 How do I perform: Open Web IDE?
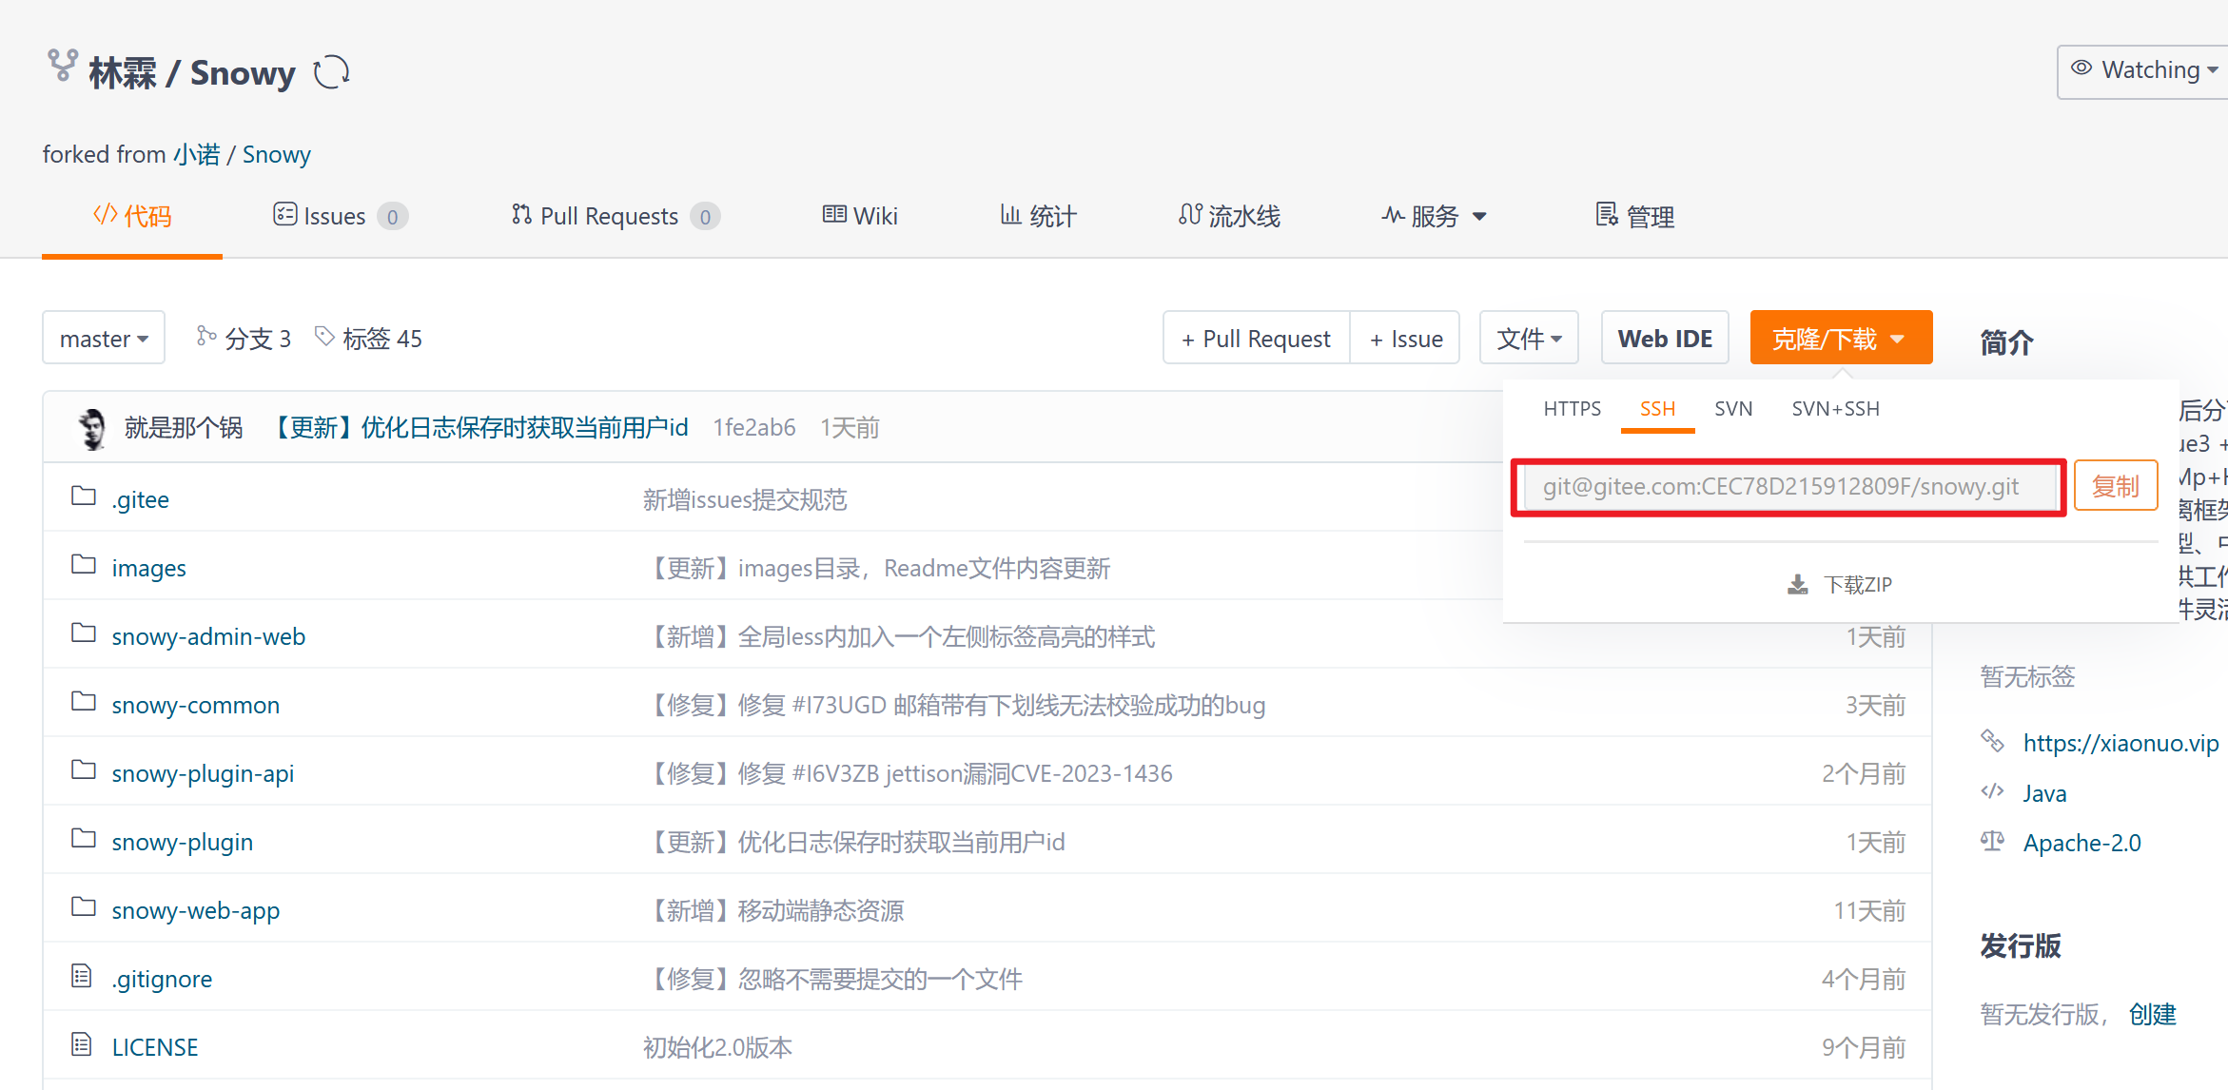(x=1664, y=339)
